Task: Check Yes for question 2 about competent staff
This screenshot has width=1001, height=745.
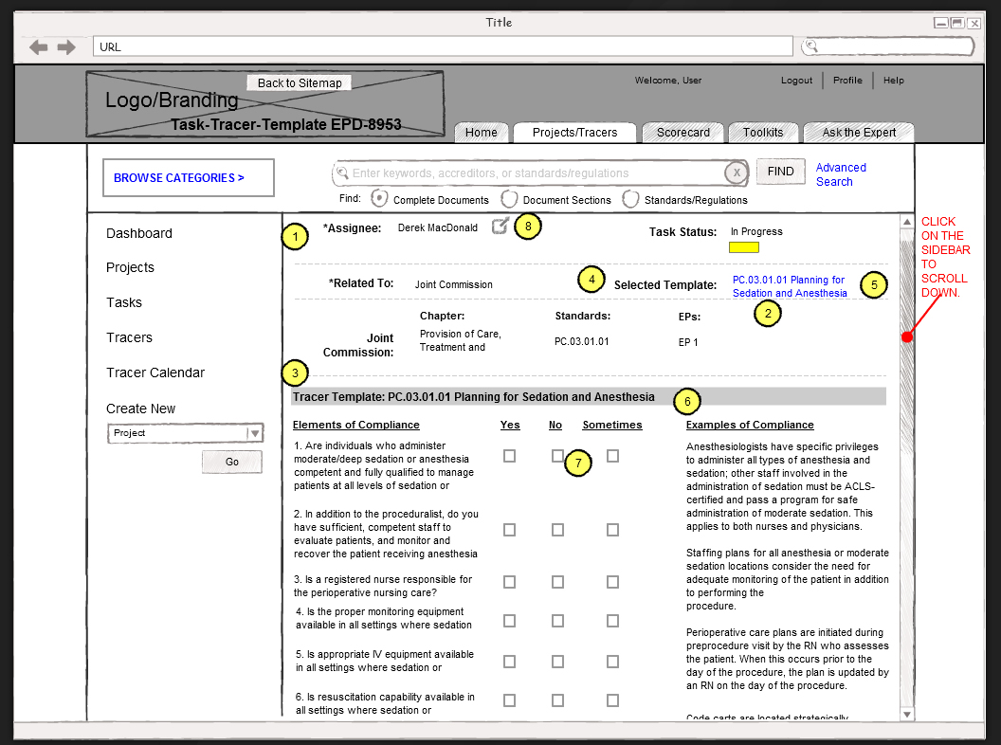Action: [509, 530]
